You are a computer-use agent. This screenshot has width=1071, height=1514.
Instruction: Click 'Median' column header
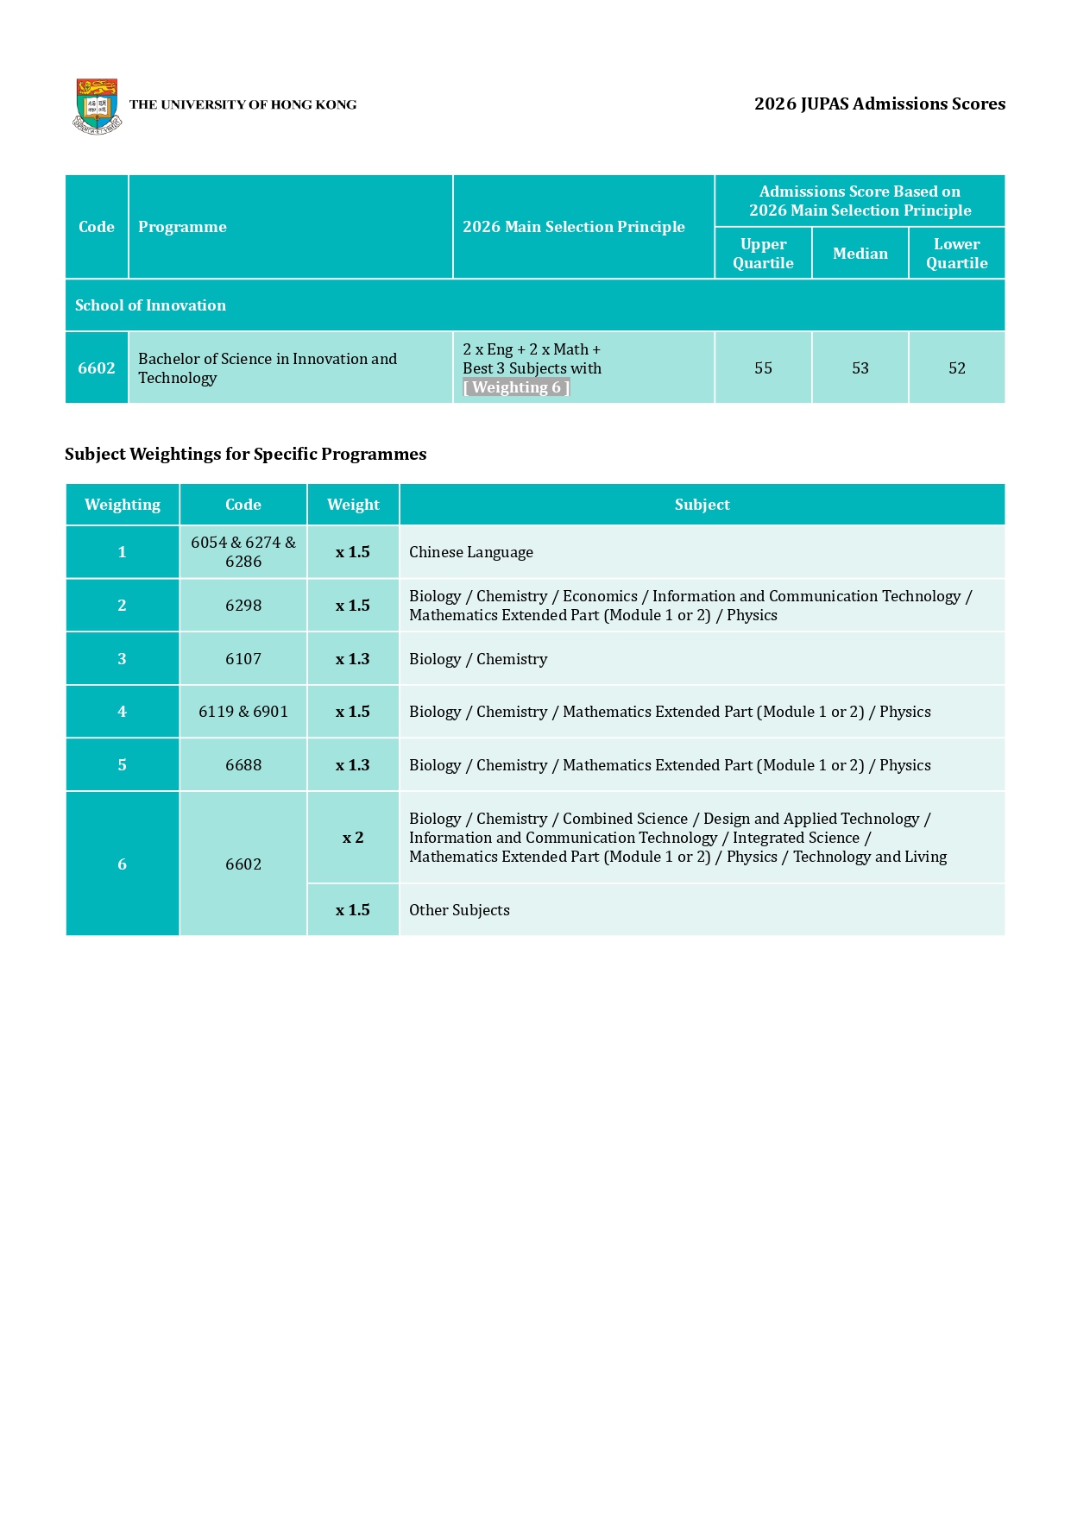(860, 254)
